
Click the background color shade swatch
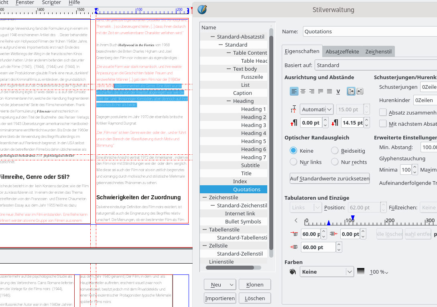tap(361, 272)
